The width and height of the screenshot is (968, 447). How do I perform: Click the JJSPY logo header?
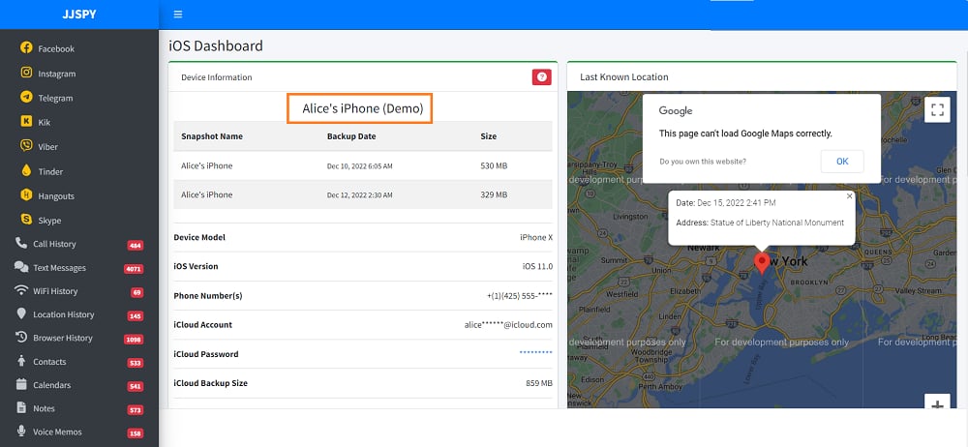click(x=79, y=15)
